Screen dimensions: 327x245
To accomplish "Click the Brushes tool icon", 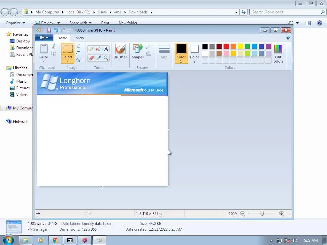I will (x=120, y=49).
